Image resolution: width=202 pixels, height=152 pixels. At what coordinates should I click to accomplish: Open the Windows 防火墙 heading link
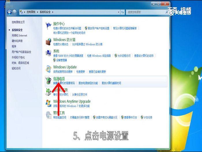tap(64, 40)
